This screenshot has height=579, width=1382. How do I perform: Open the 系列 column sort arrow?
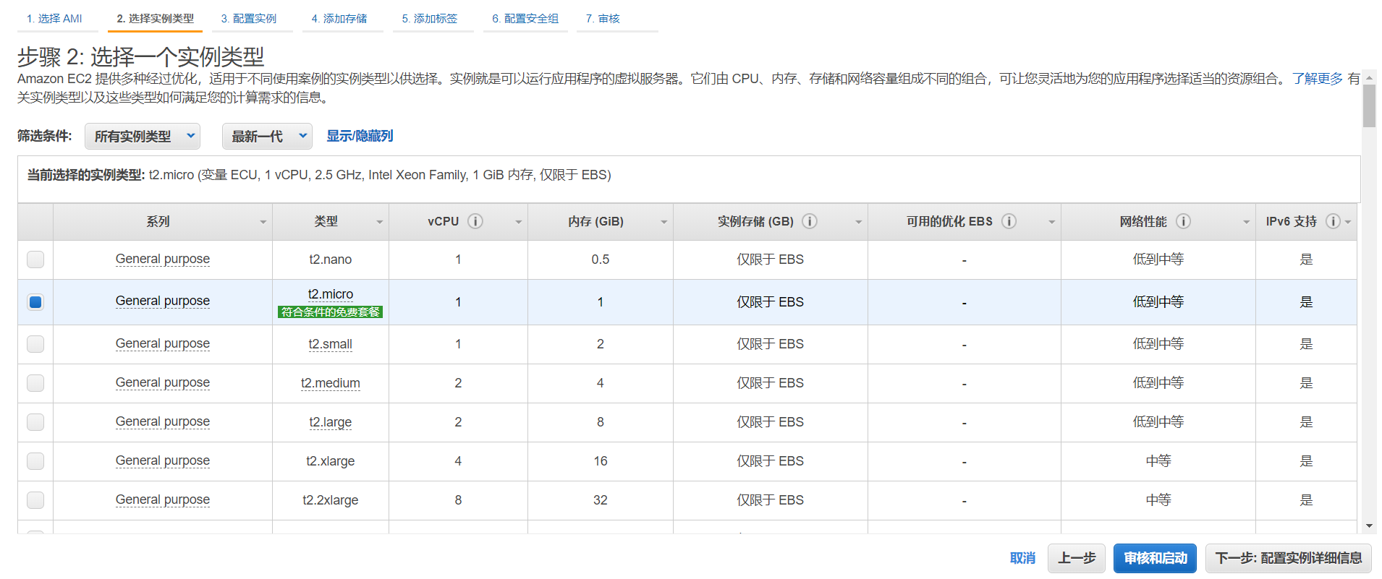263,222
